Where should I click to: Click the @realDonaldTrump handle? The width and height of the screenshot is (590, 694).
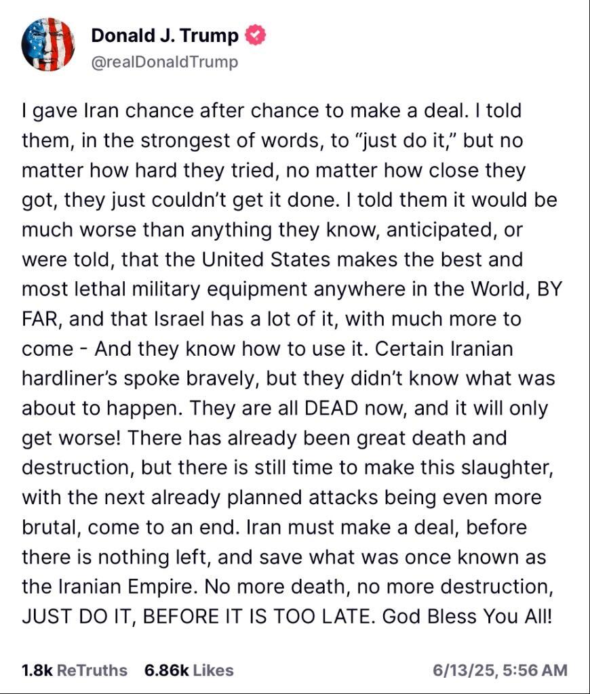click(165, 62)
